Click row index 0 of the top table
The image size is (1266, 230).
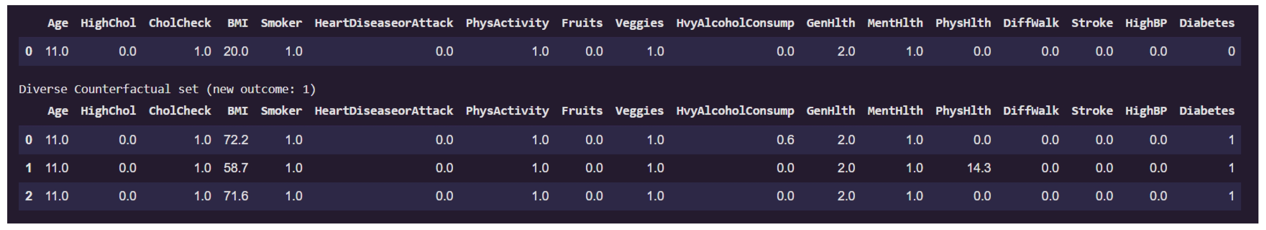28,52
